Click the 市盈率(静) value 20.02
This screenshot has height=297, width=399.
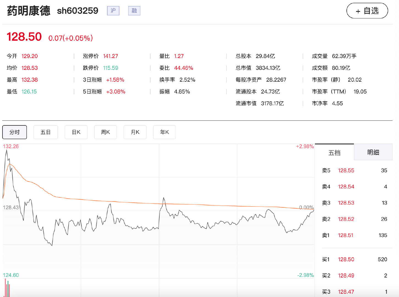[x=355, y=80]
